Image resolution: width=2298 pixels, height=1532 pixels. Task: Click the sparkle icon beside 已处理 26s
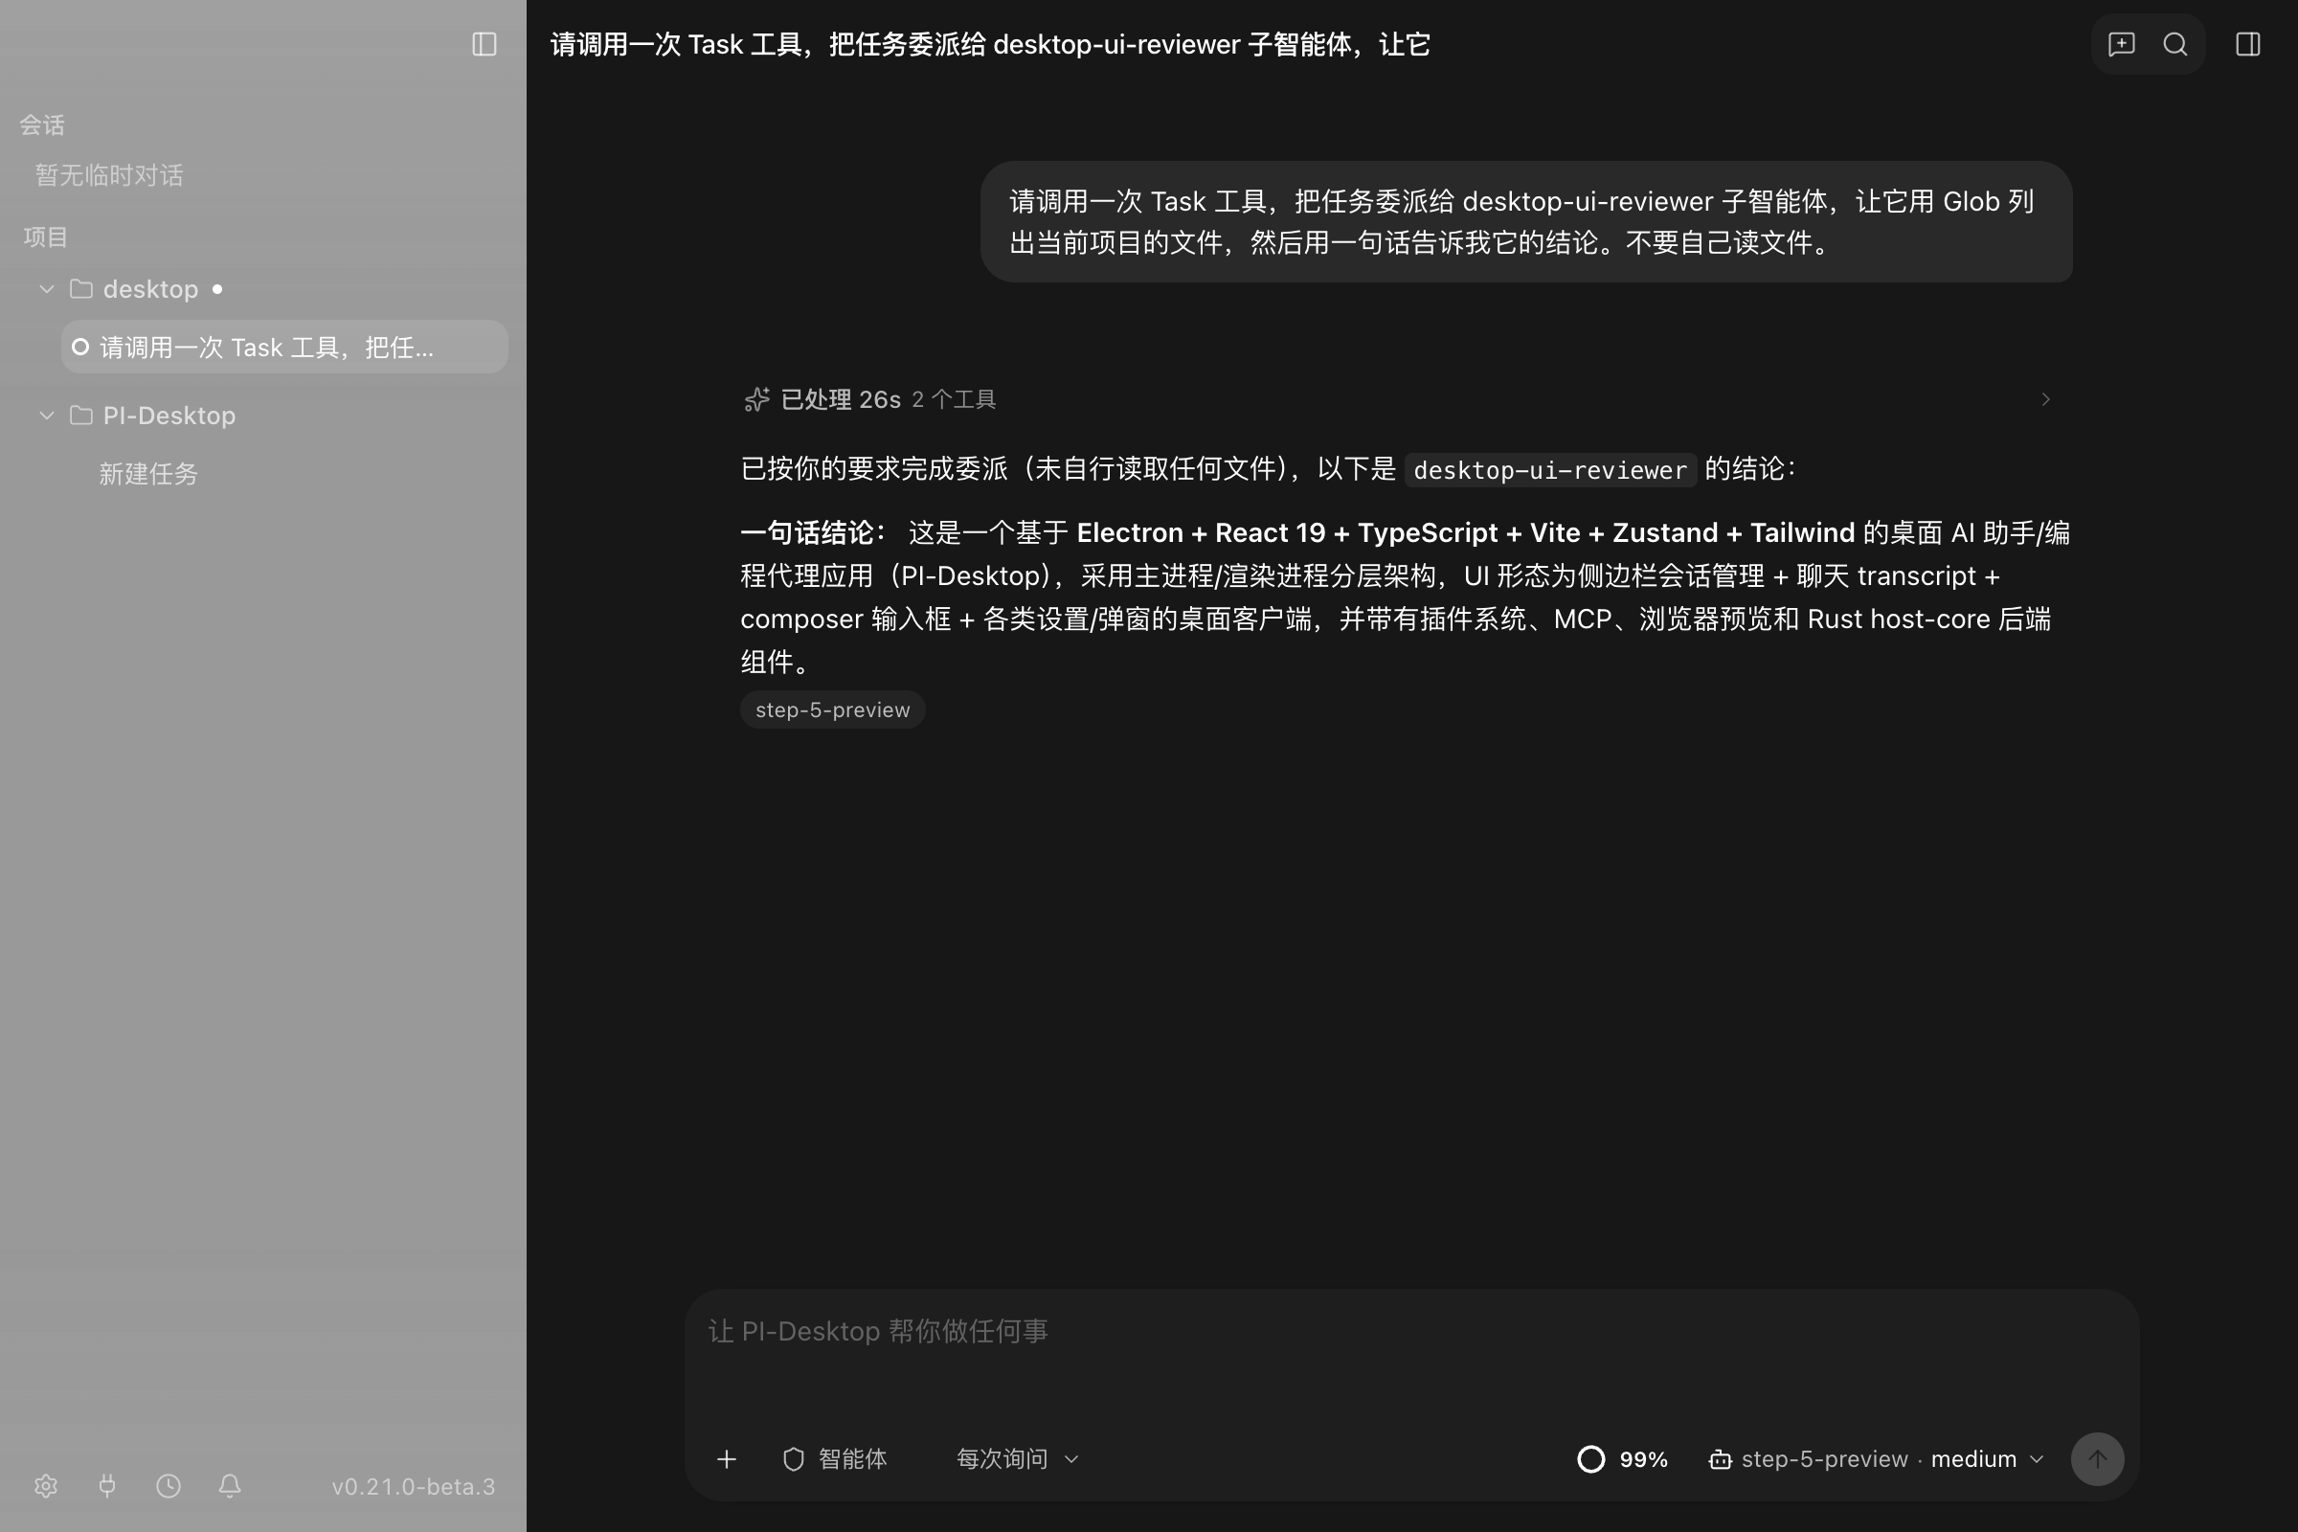pos(756,399)
